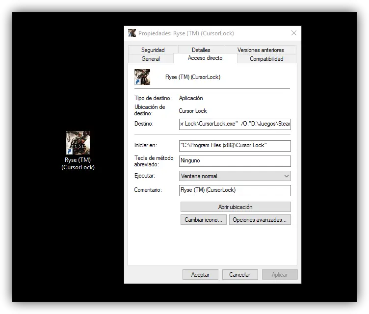Viewport: 369px width, 314px height.
Task: Click the Aplicar button
Action: tap(280, 274)
